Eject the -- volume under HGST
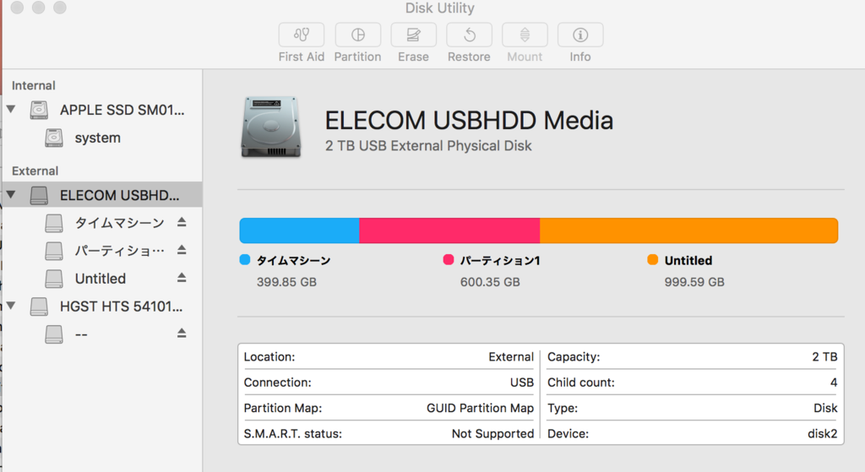 pos(182,334)
